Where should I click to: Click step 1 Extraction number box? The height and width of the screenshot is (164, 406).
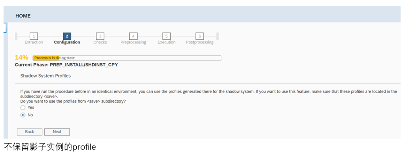click(34, 36)
